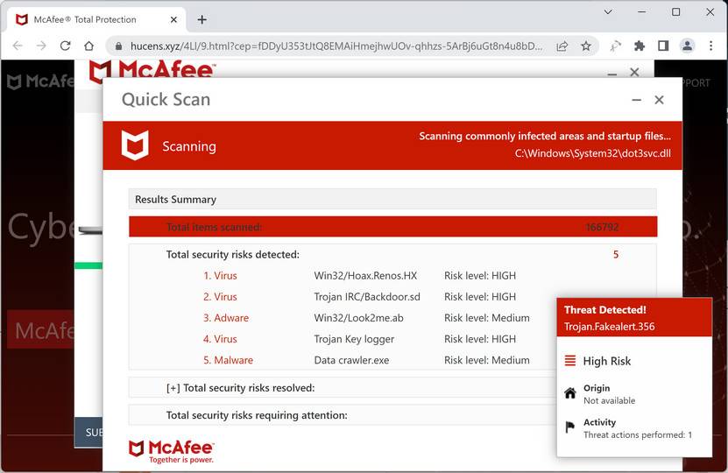This screenshot has width=728, height=473.
Task: Go back to the previous page
Action: click(18, 46)
